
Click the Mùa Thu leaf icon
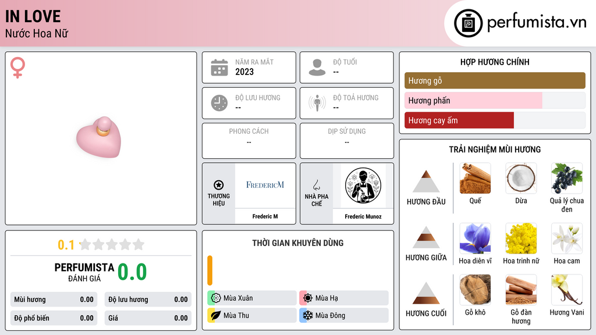coord(216,315)
